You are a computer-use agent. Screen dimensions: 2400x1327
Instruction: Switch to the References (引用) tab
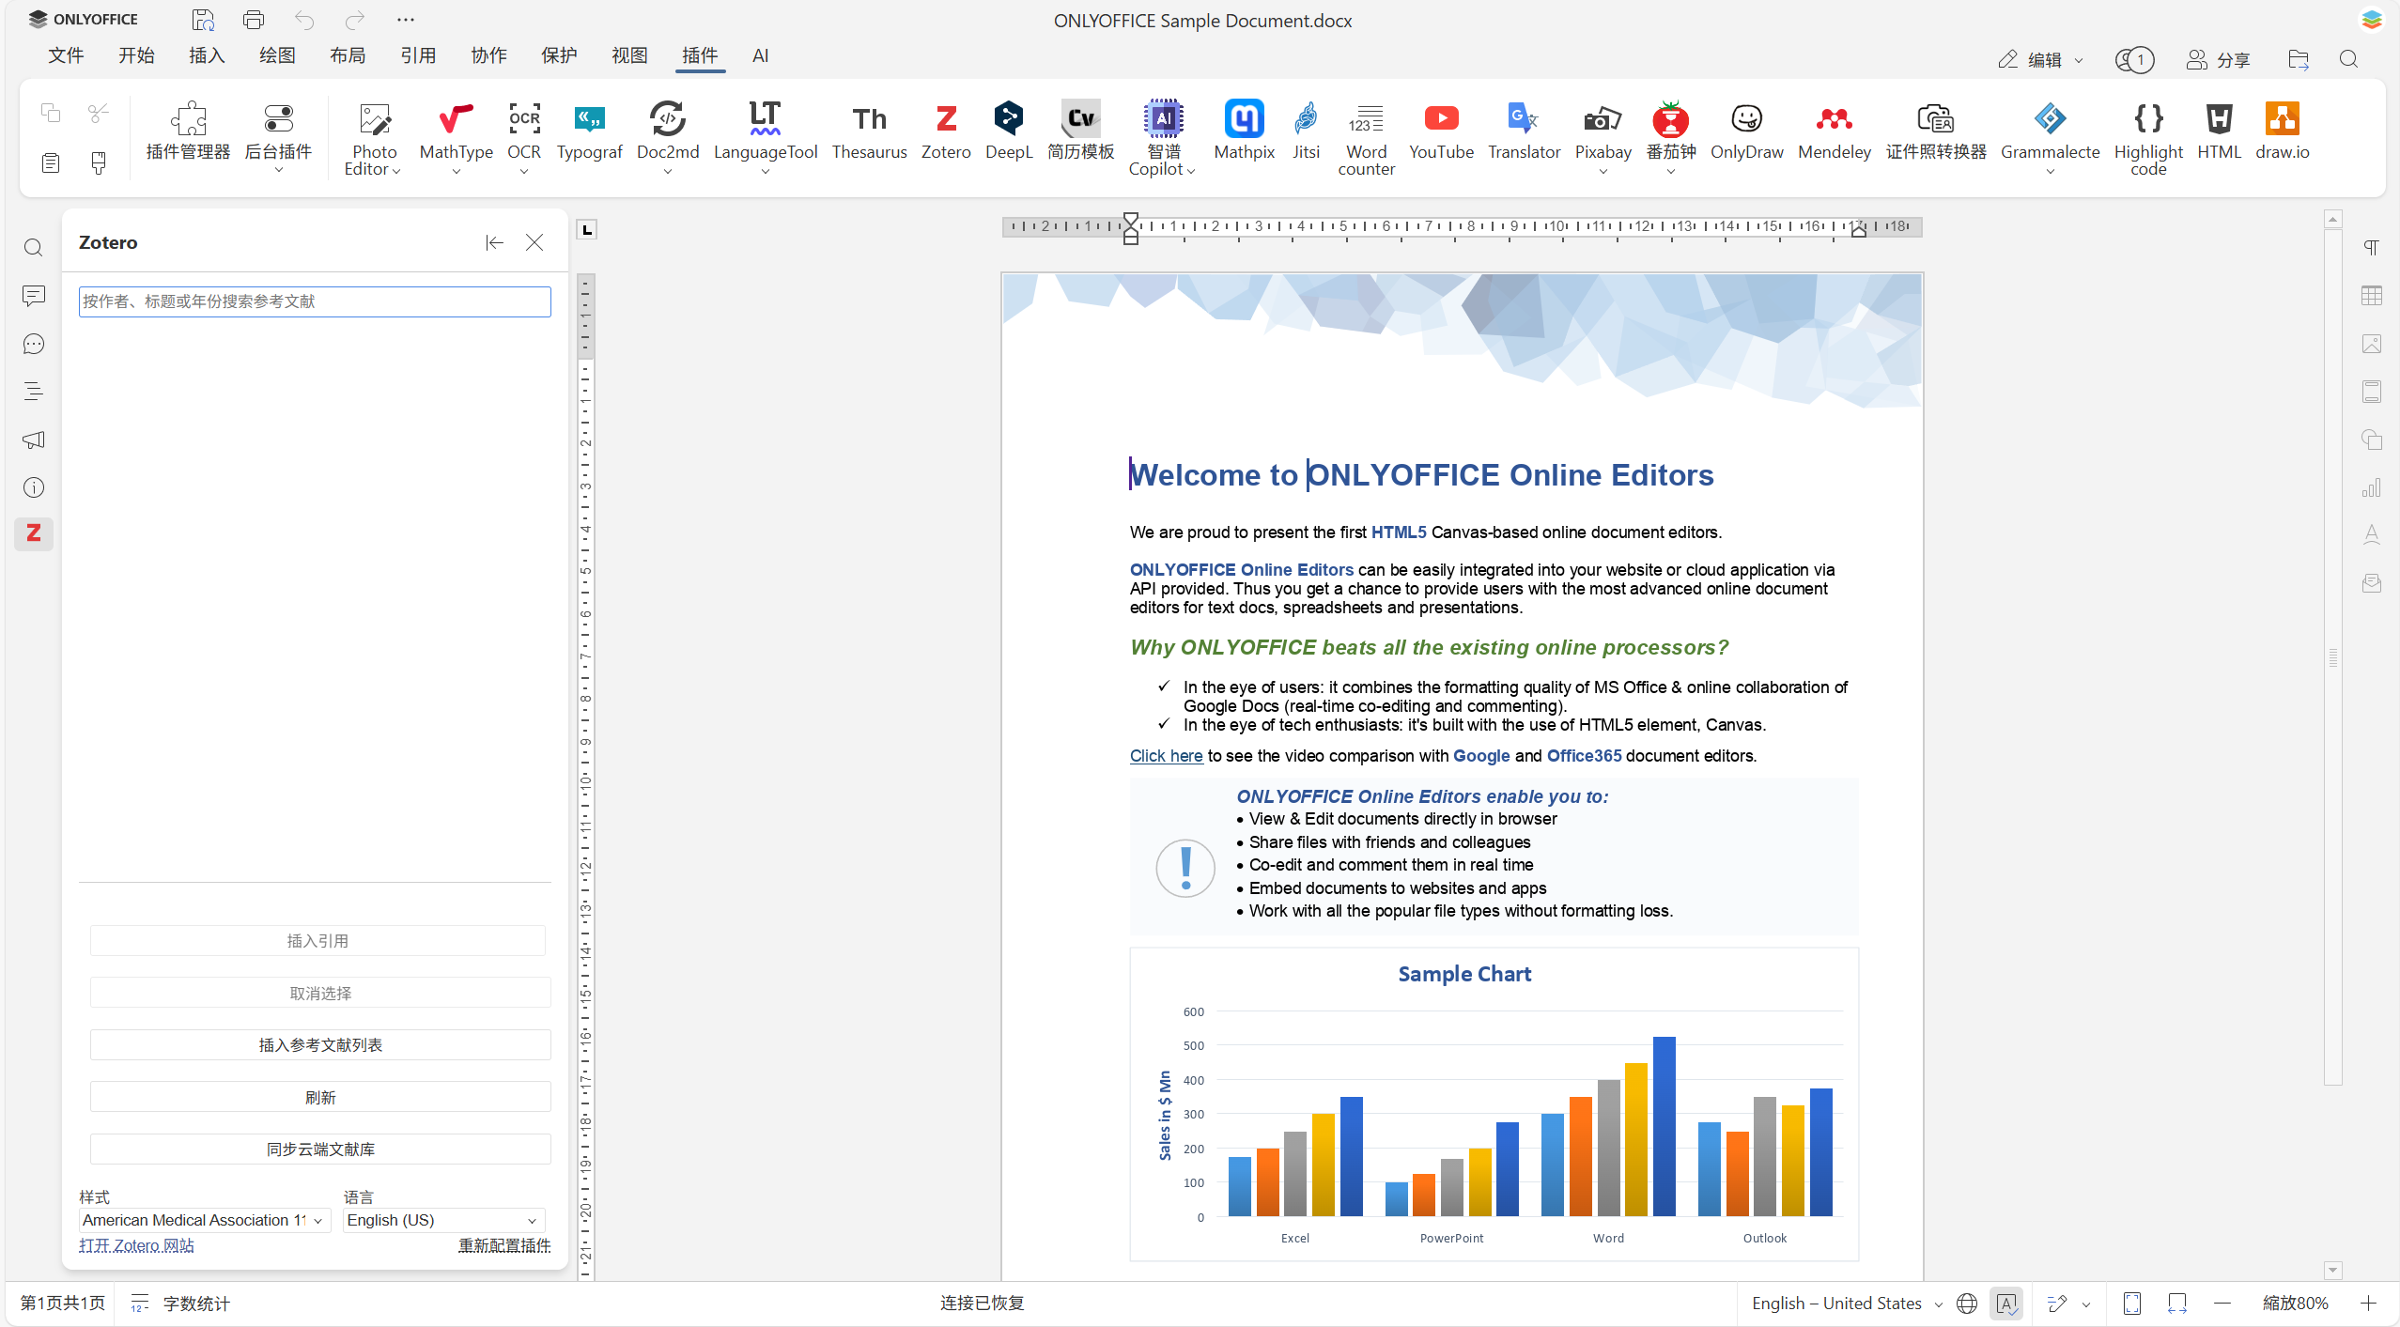[418, 55]
